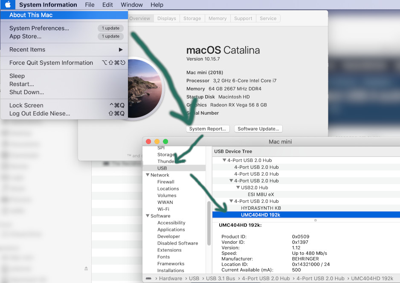Expand the Recent Items submenu arrow
Image resolution: width=400 pixels, height=283 pixels.
(121, 50)
